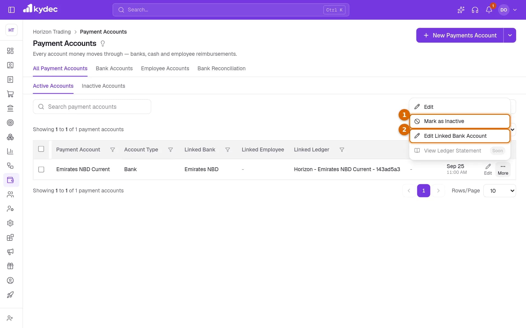
Task: Open the megaphone sidebar icon
Action: pyautogui.click(x=10, y=252)
